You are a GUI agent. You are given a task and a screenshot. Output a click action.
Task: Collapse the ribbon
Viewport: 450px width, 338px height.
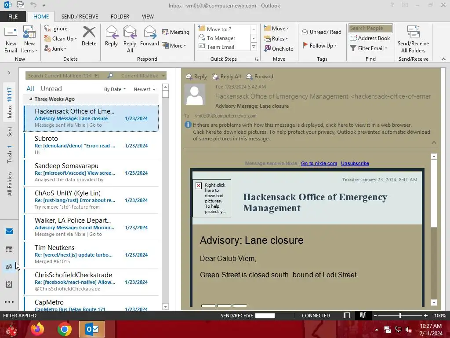(x=443, y=59)
